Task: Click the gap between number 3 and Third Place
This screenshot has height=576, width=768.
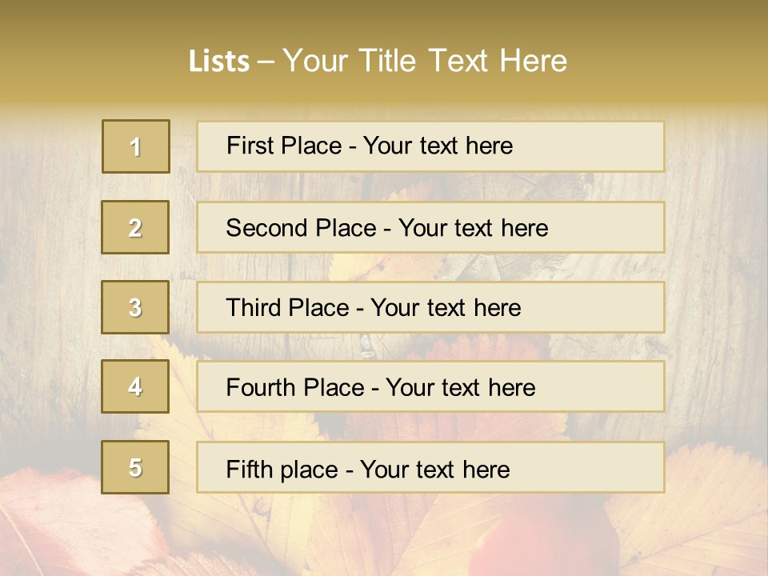Action: coord(182,307)
